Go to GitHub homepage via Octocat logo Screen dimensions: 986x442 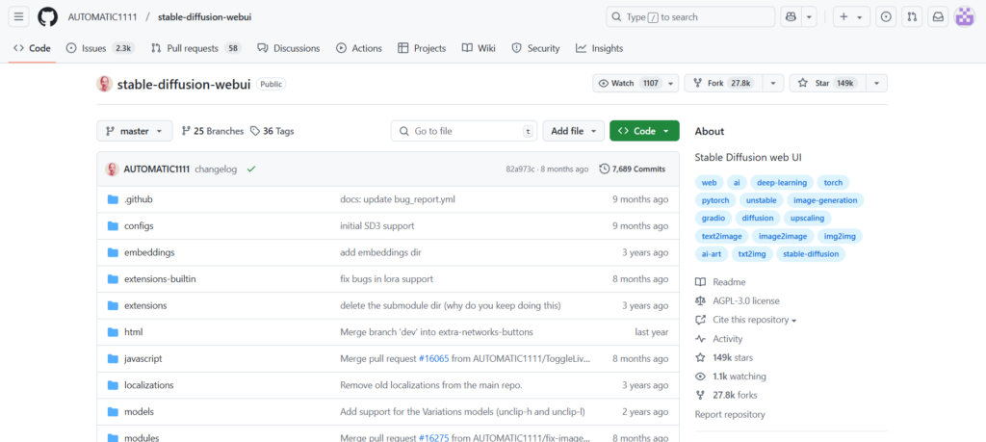tap(47, 17)
